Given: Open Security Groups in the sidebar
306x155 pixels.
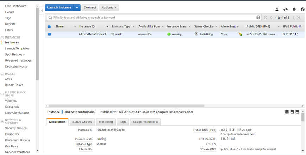Looking at the screenshot, I should [15, 128].
